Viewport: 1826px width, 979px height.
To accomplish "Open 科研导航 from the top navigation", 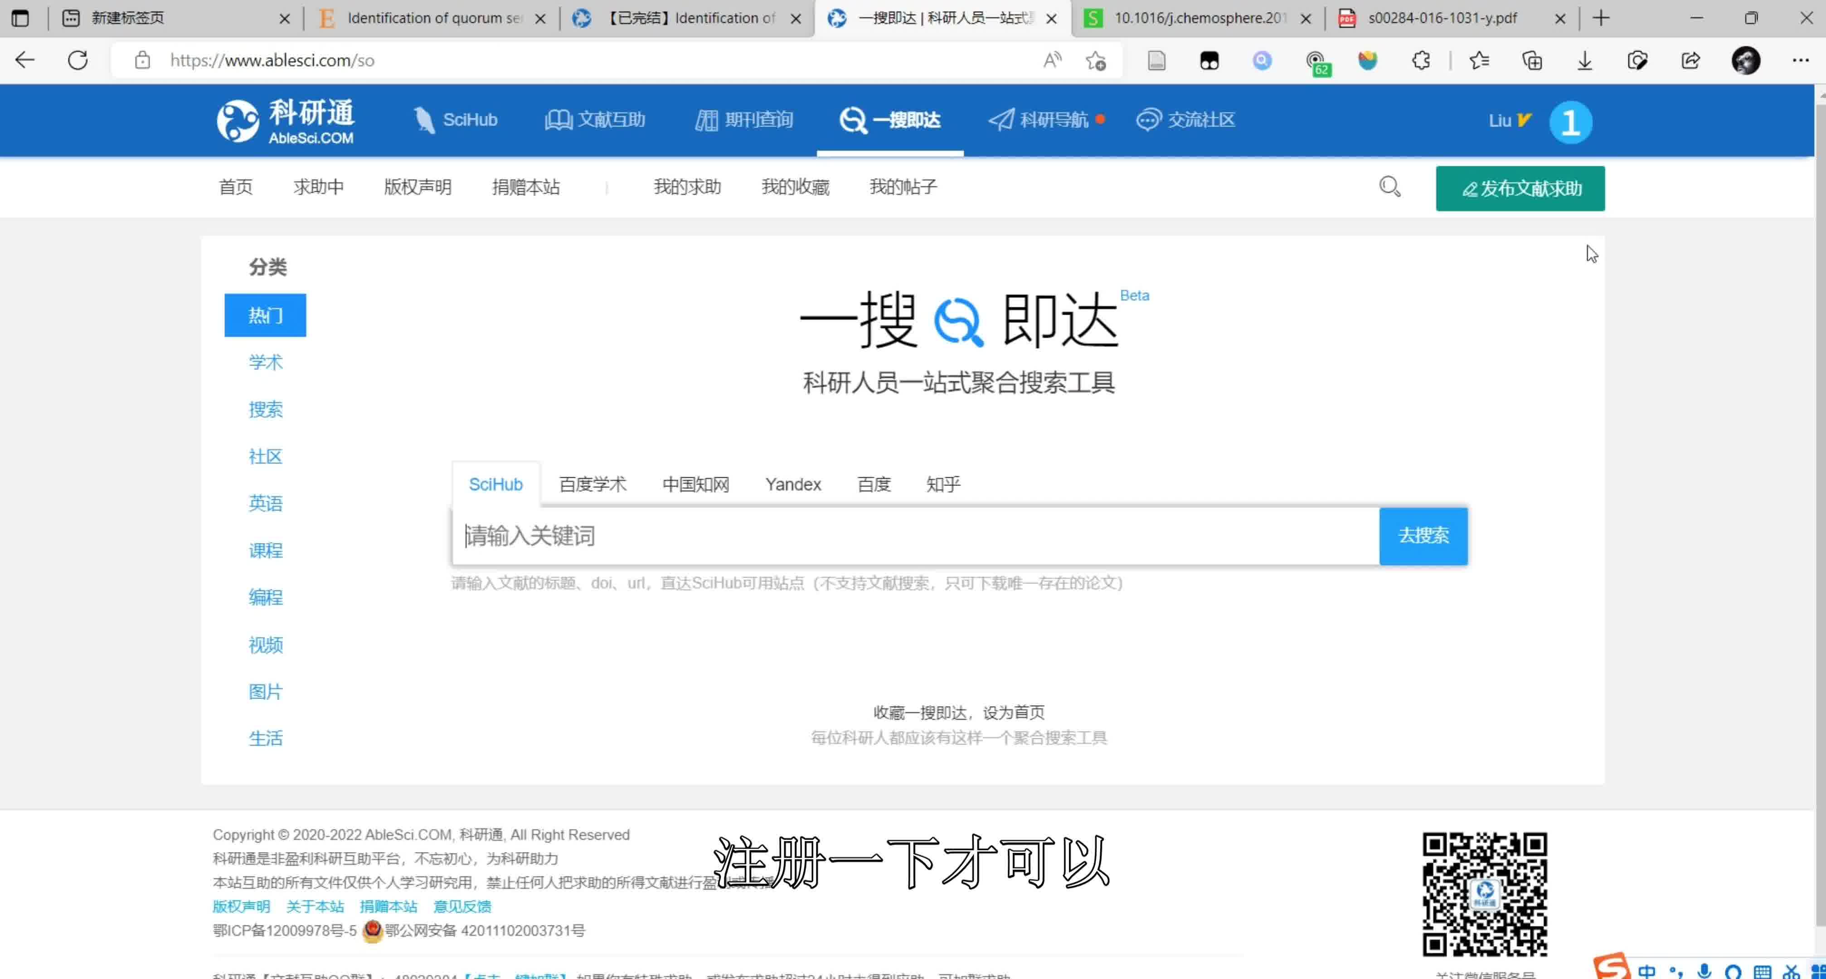I will [x=1048, y=120].
